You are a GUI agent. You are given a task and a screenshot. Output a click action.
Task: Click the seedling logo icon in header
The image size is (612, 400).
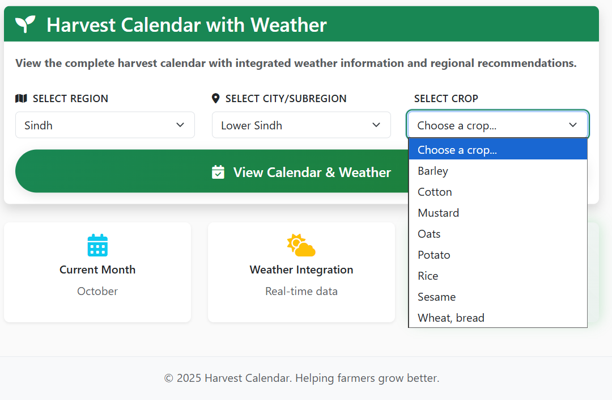point(25,24)
